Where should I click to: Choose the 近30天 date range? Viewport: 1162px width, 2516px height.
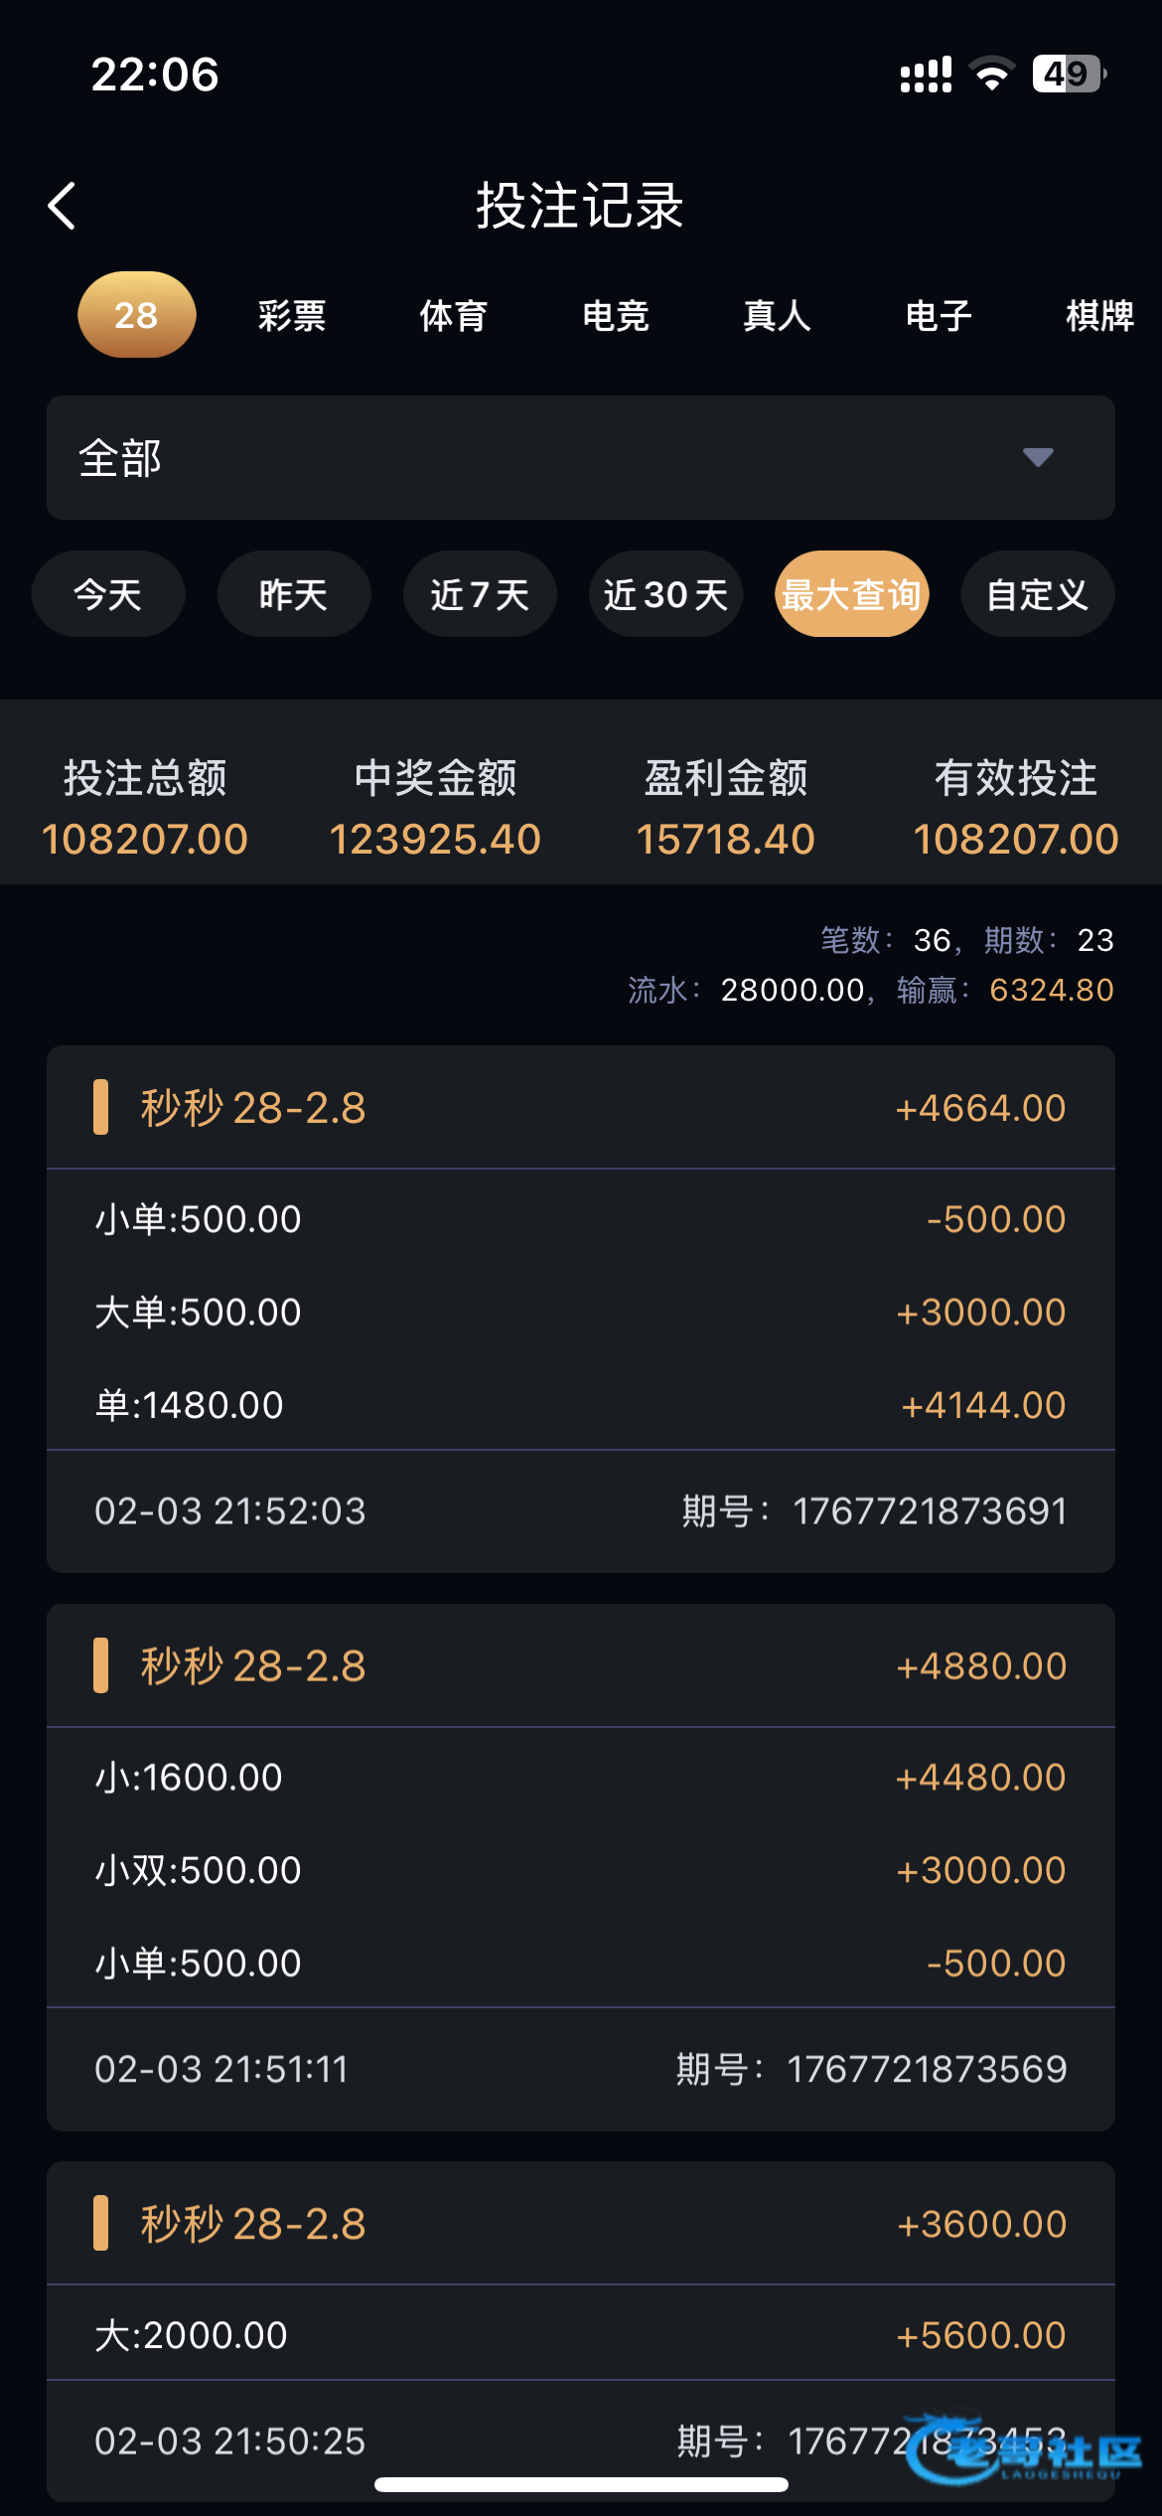tap(665, 594)
